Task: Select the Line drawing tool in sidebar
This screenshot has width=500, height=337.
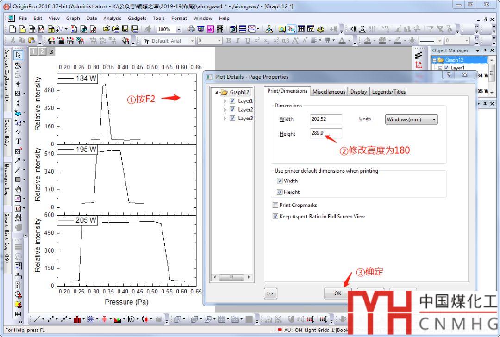Action: pyautogui.click(x=18, y=170)
